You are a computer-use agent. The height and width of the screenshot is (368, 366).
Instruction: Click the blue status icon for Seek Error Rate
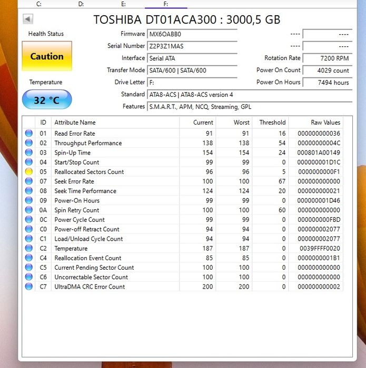[x=29, y=181]
